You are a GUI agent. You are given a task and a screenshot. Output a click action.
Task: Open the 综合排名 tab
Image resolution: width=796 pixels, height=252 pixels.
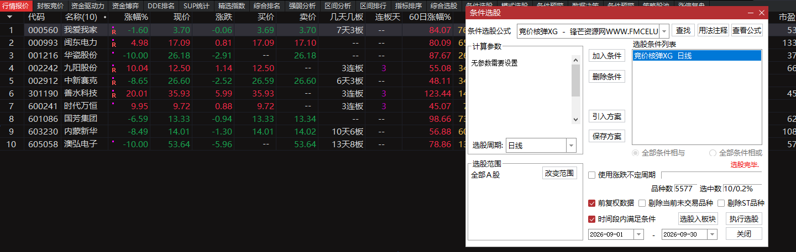pos(267,6)
